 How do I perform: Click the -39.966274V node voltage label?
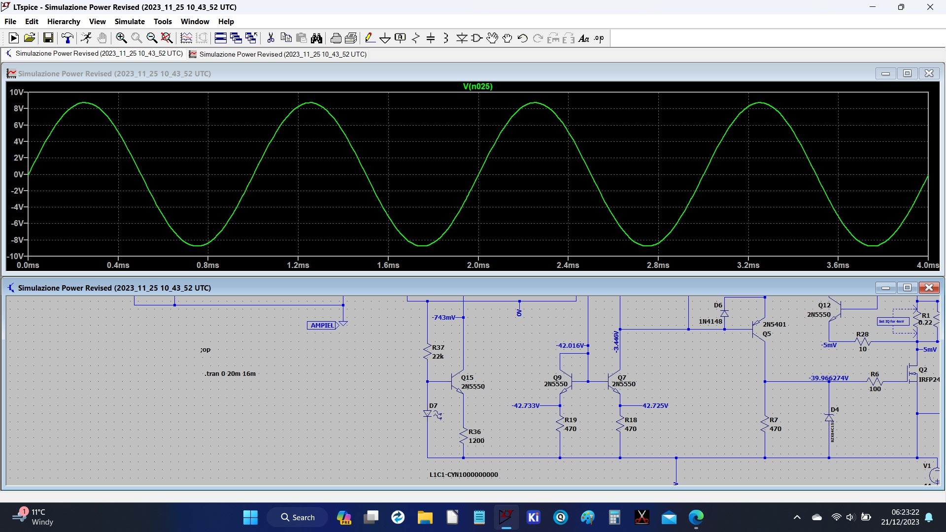pyautogui.click(x=829, y=378)
